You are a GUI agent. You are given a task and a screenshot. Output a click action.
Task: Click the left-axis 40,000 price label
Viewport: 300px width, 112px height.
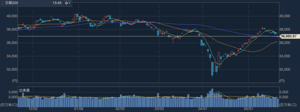click(x=11, y=16)
